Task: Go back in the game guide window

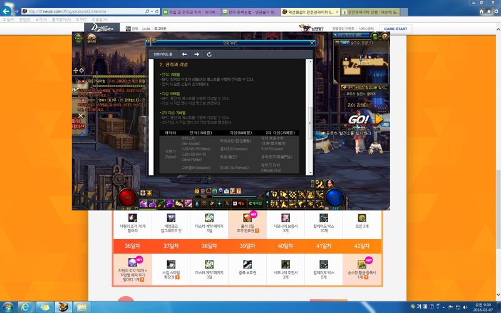Action: tap(184, 54)
